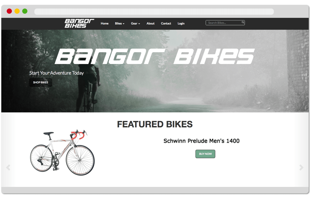This screenshot has width=310, height=197.
Task: Click Schwinn Prelude Men's 1400 title
Action: [x=202, y=141]
